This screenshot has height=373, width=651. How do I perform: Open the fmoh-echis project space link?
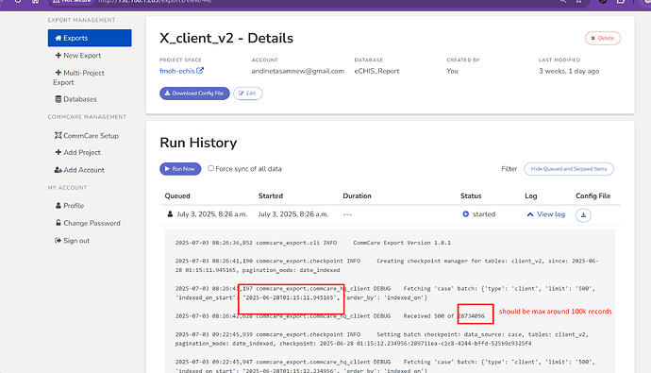click(177, 71)
